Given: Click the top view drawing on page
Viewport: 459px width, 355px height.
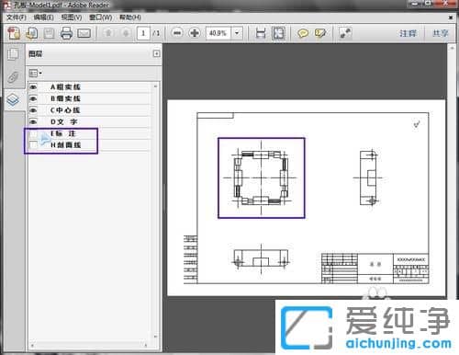Looking at the screenshot, I should 262,177.
